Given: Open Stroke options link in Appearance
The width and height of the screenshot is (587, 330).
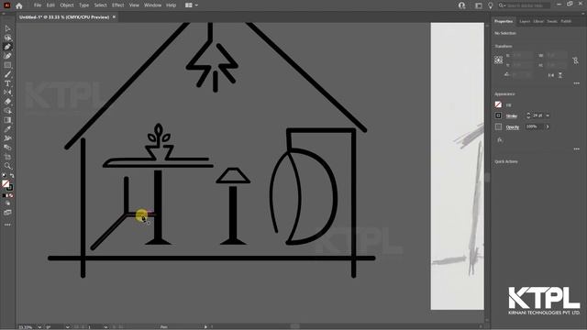Looking at the screenshot, I should pyautogui.click(x=512, y=116).
